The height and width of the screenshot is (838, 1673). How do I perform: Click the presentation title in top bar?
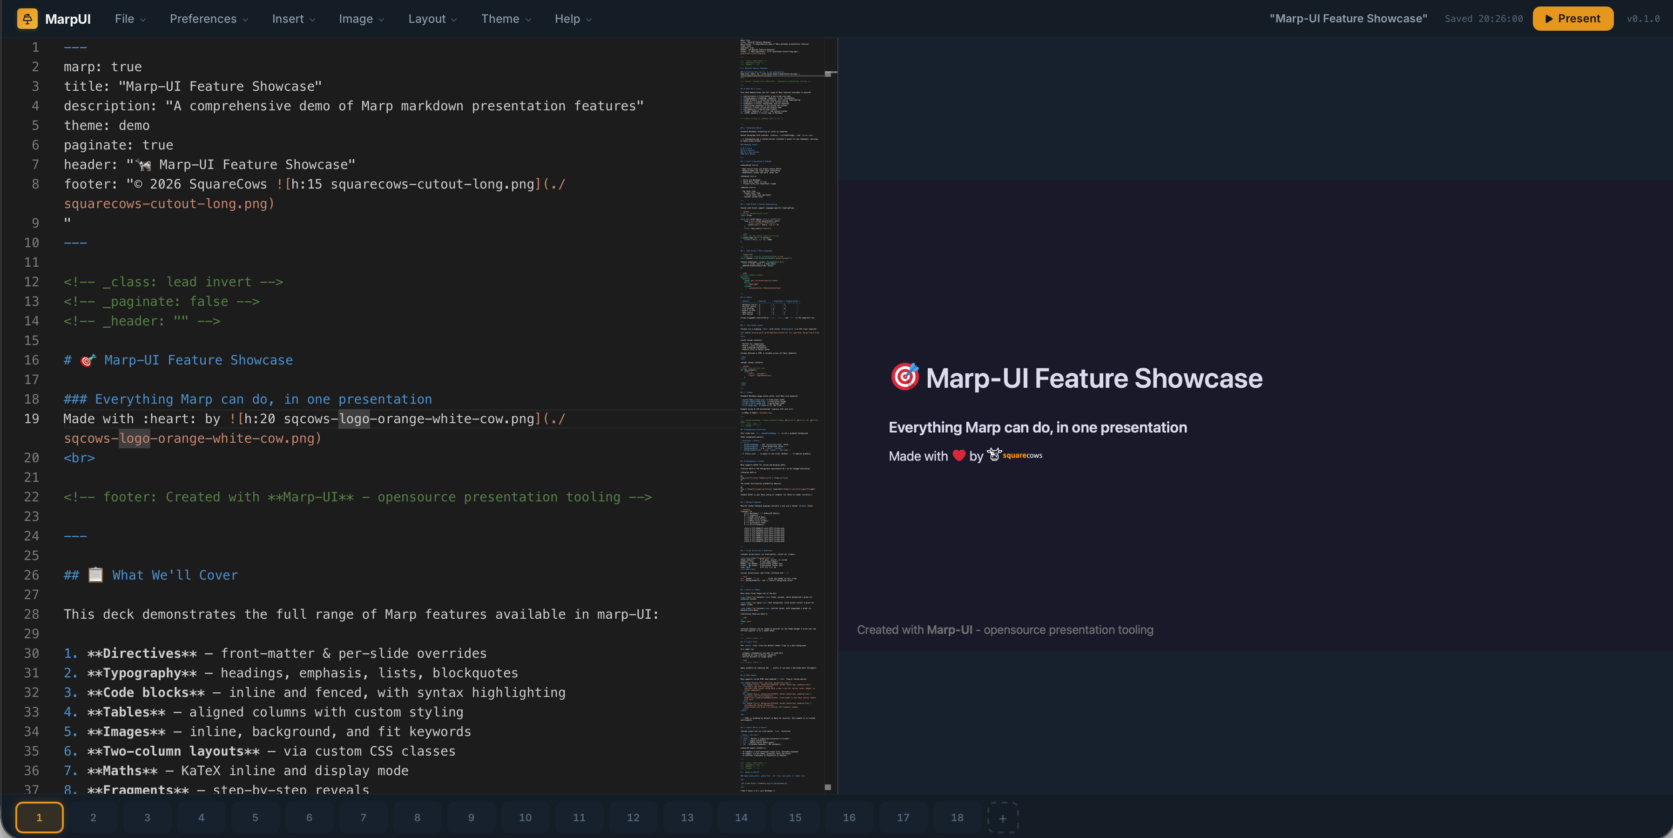(1348, 19)
